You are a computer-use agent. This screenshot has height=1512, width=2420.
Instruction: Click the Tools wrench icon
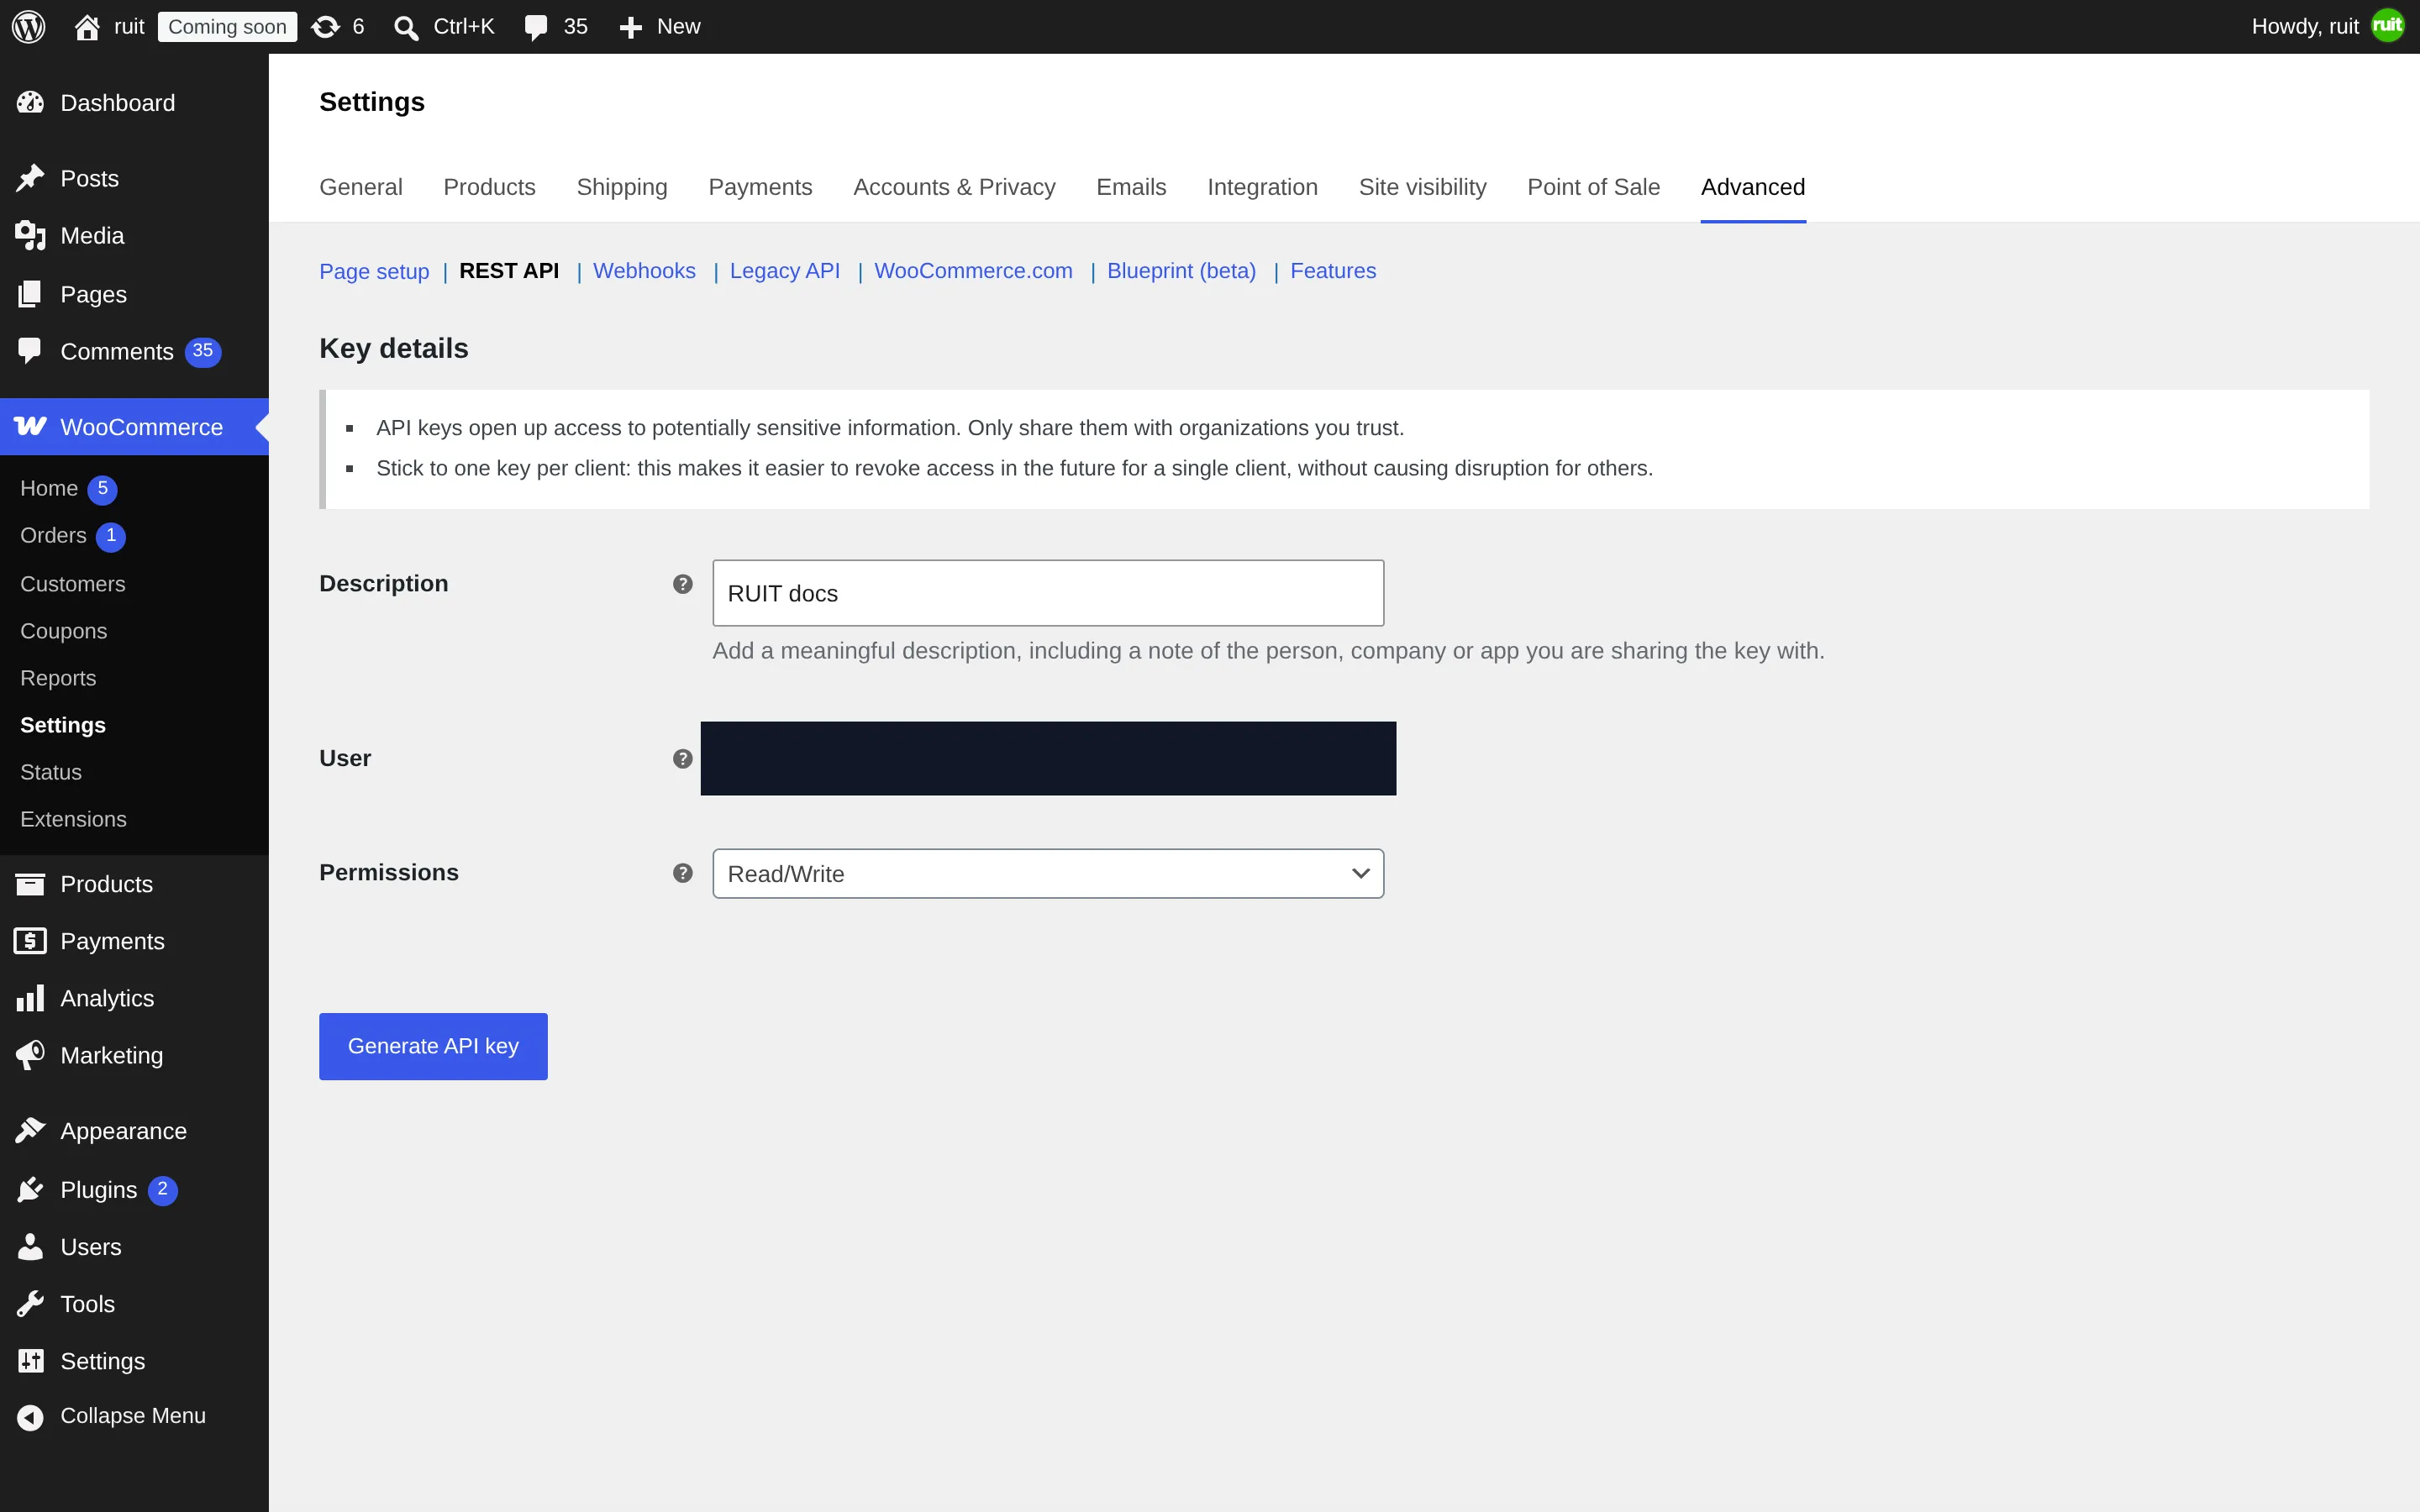[x=30, y=1304]
